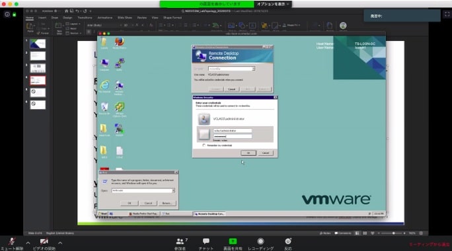Viewport: 452px width, 251px height.
Task: Open the Computer desktop icon
Action: pos(104,65)
